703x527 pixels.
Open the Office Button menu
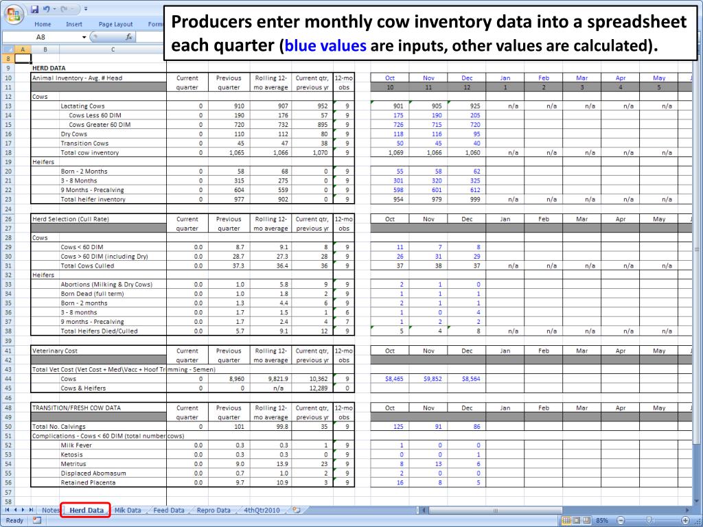point(14,14)
